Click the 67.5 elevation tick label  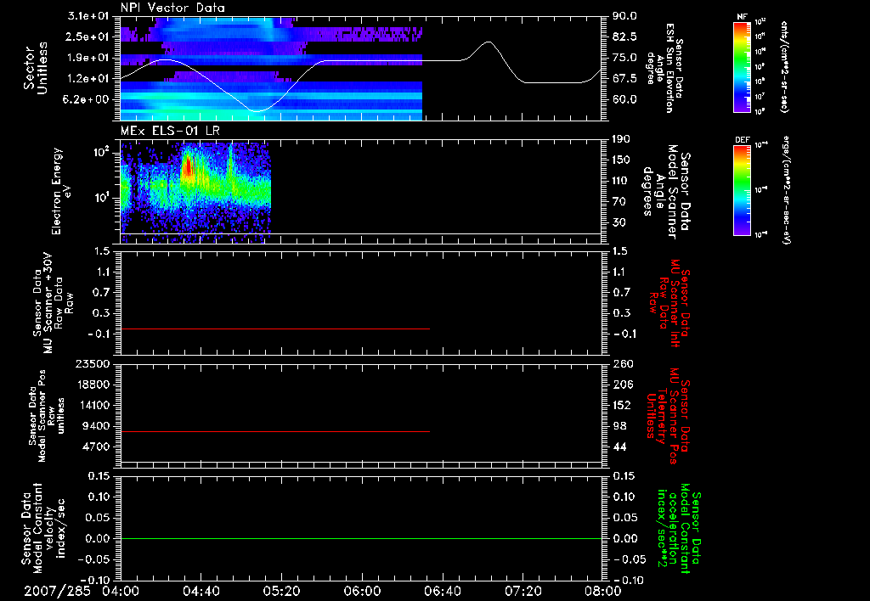click(624, 79)
